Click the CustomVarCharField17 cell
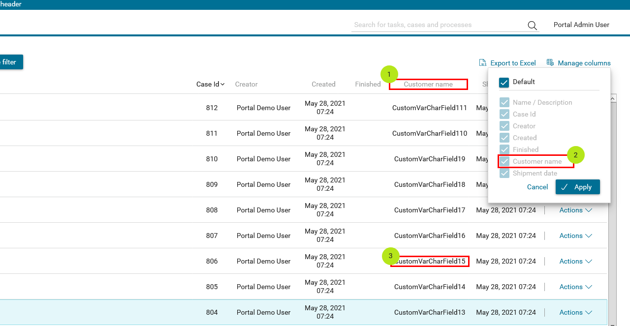 point(430,210)
